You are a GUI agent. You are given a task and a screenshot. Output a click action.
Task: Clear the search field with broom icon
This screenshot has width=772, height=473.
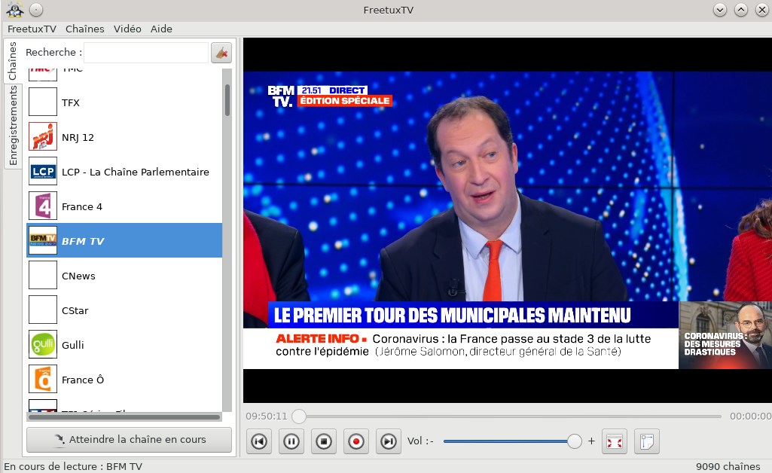[221, 53]
